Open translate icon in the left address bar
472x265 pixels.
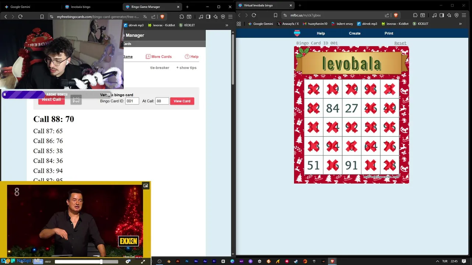[145, 17]
